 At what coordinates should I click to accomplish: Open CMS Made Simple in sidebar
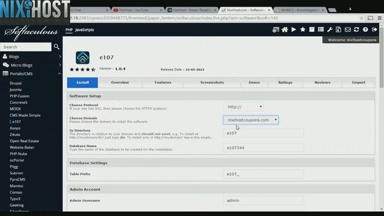click(x=25, y=115)
